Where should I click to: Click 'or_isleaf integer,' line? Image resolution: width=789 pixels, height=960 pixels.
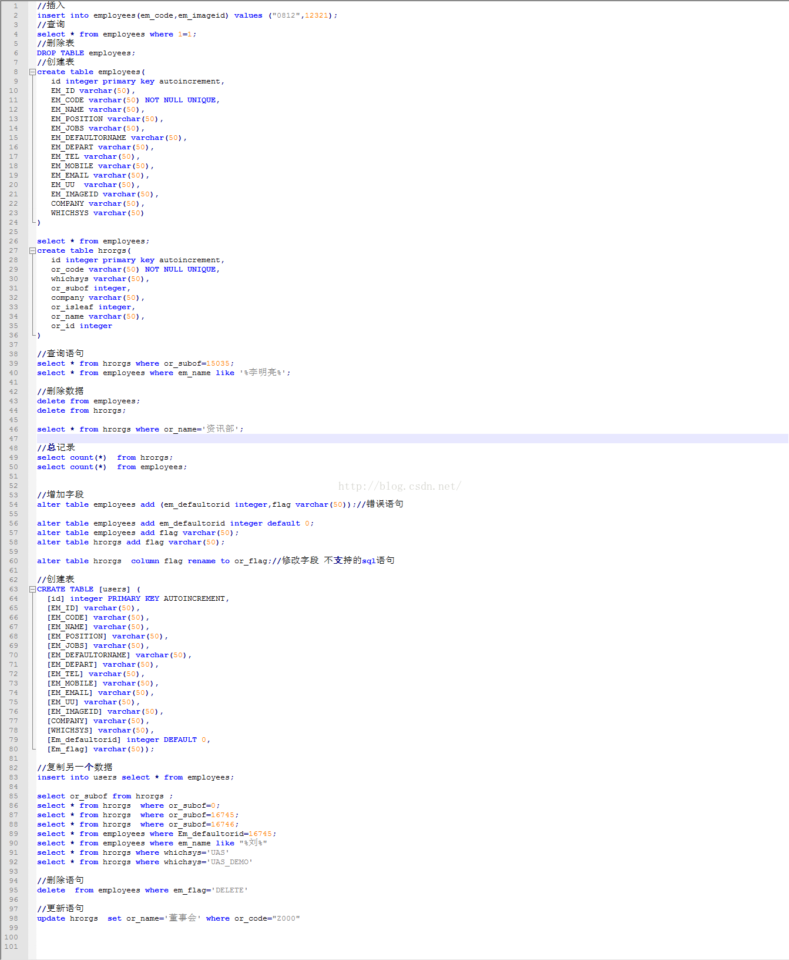point(93,307)
